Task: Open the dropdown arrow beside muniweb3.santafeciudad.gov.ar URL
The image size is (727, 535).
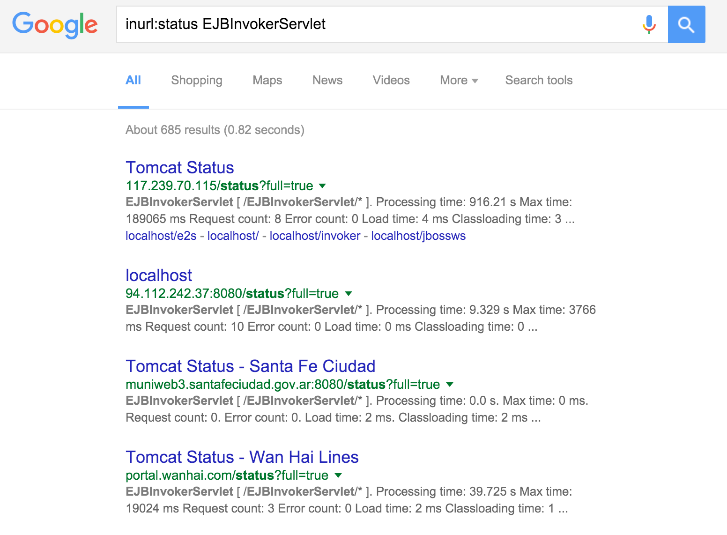Action: (x=450, y=384)
